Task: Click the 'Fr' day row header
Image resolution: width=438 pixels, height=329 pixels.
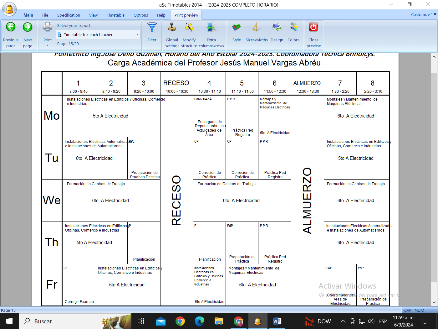Action: pos(52,285)
